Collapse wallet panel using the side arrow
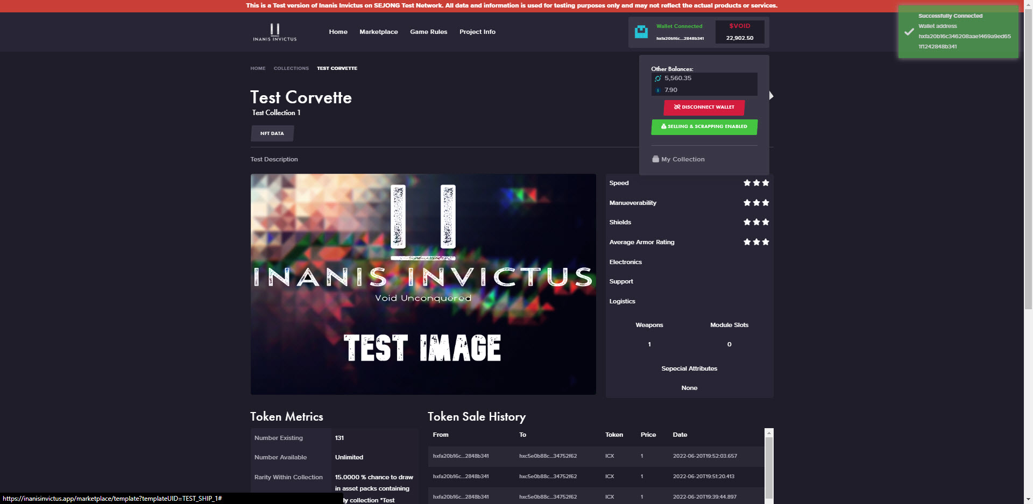Viewport: 1033px width, 504px height. [772, 96]
